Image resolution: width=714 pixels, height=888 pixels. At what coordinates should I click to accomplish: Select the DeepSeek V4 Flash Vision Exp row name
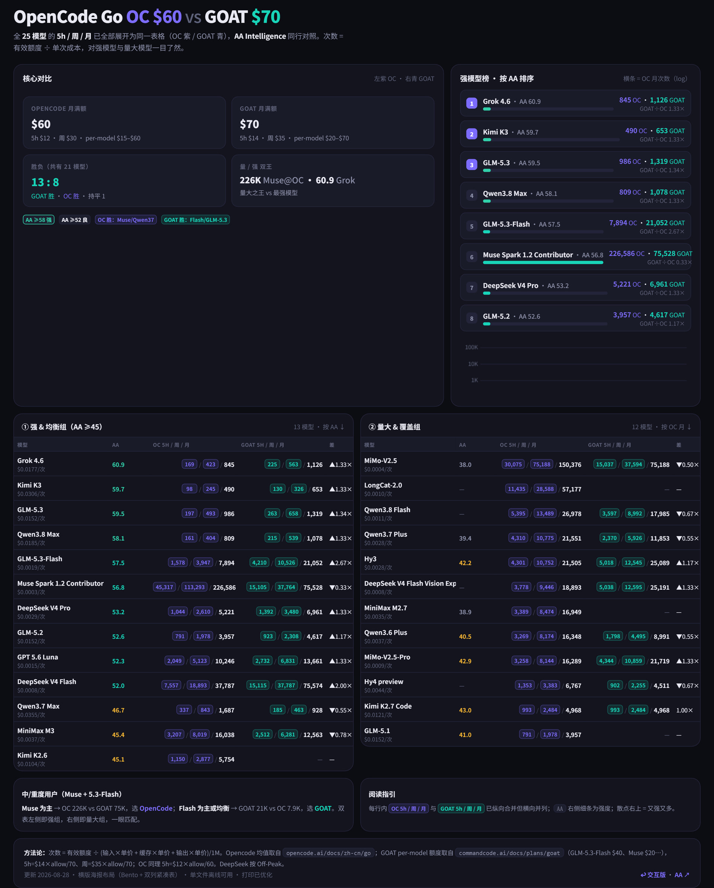coord(410,583)
